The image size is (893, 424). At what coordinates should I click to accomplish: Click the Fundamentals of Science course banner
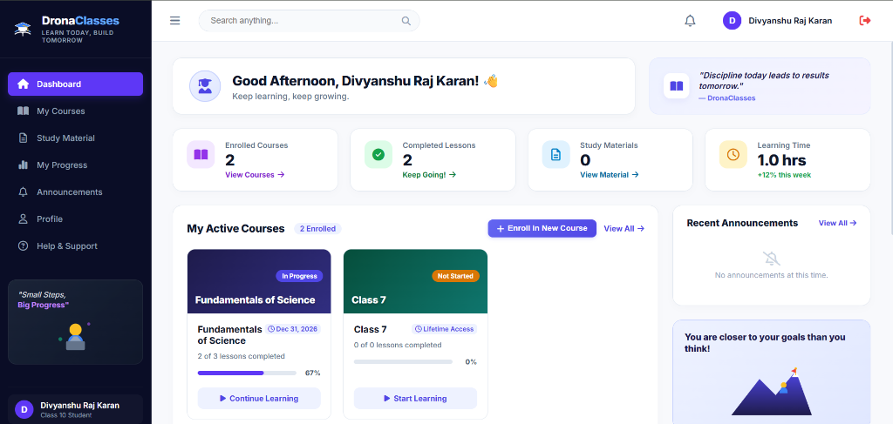click(x=259, y=281)
